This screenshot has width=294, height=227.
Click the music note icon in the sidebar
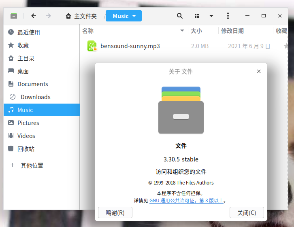pyautogui.click(x=11, y=110)
